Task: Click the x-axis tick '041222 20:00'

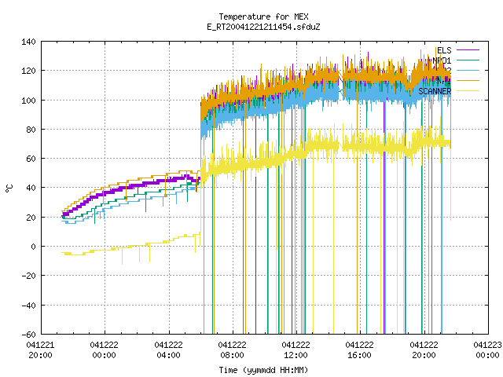Action: (x=424, y=350)
